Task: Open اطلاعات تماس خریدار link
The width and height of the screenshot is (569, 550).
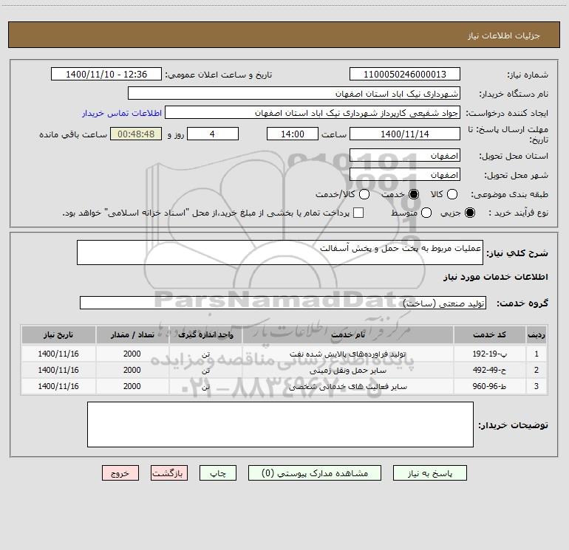Action: pos(122,113)
